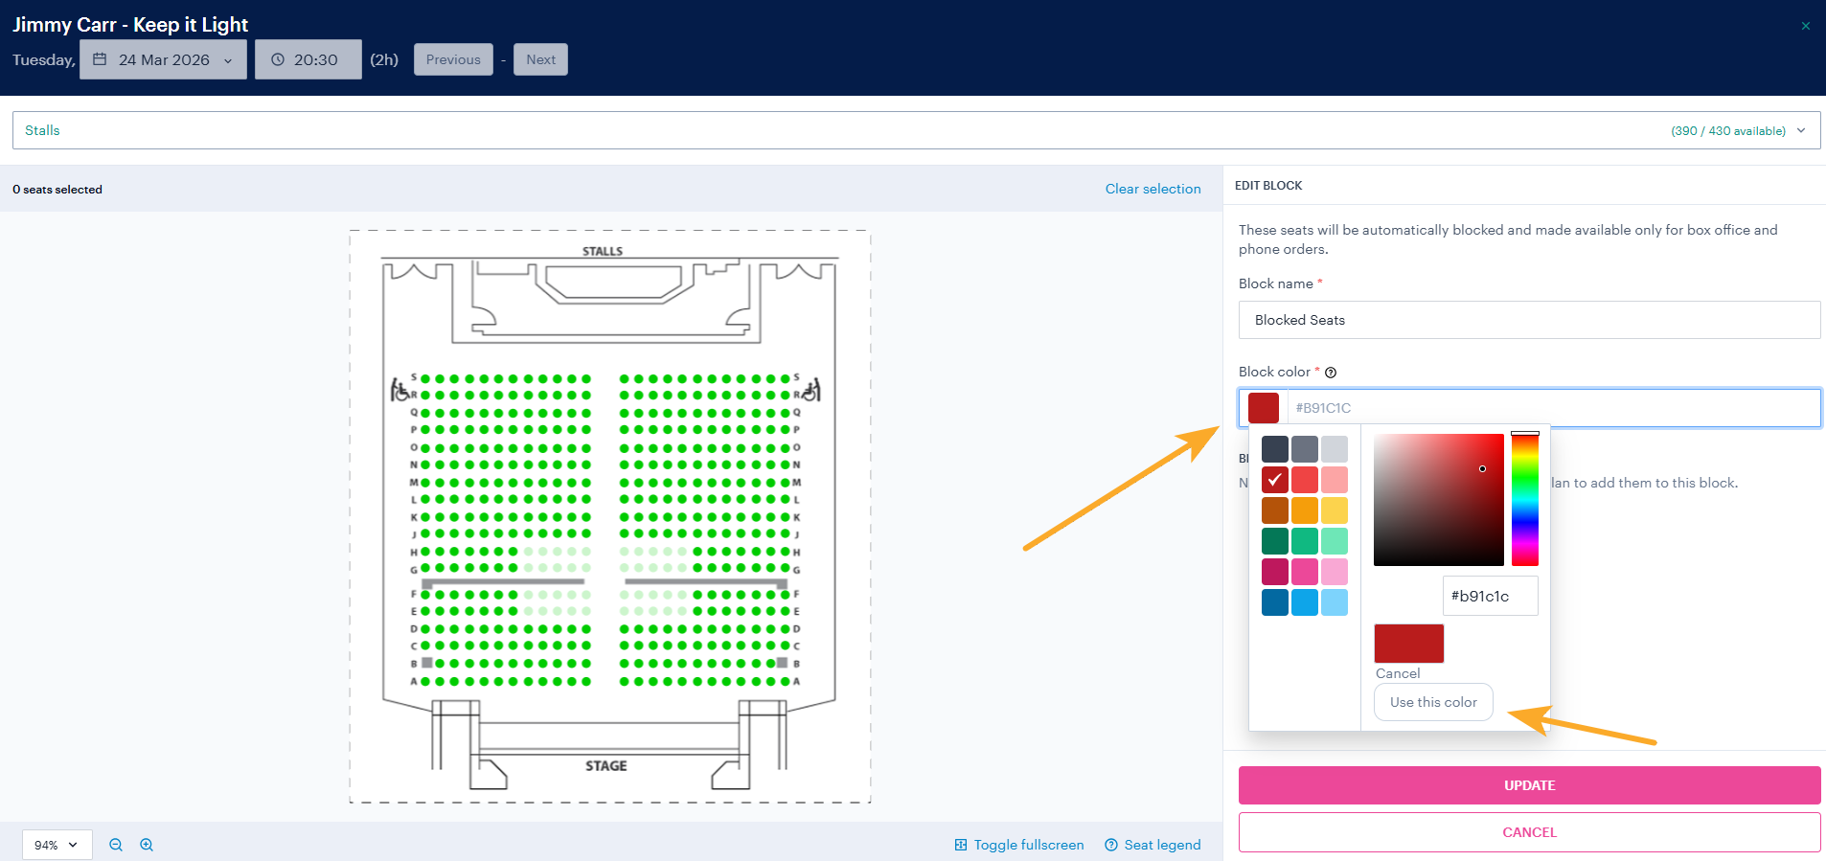Open the 94% zoom level dropdown
Image resolution: width=1826 pixels, height=861 pixels.
(x=57, y=845)
